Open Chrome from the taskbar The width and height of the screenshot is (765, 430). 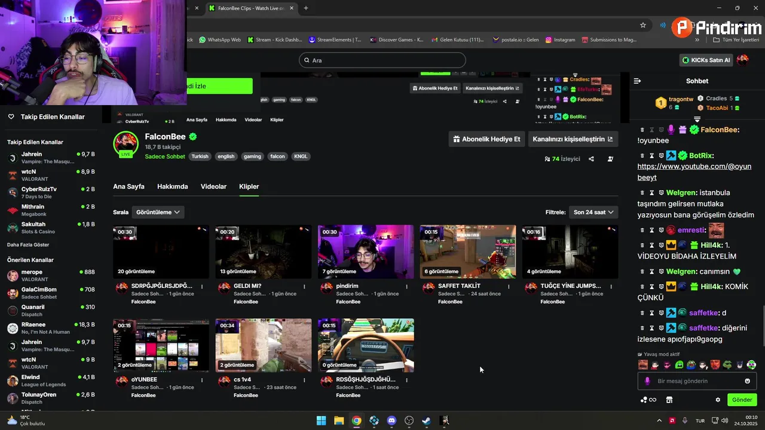[x=356, y=420]
